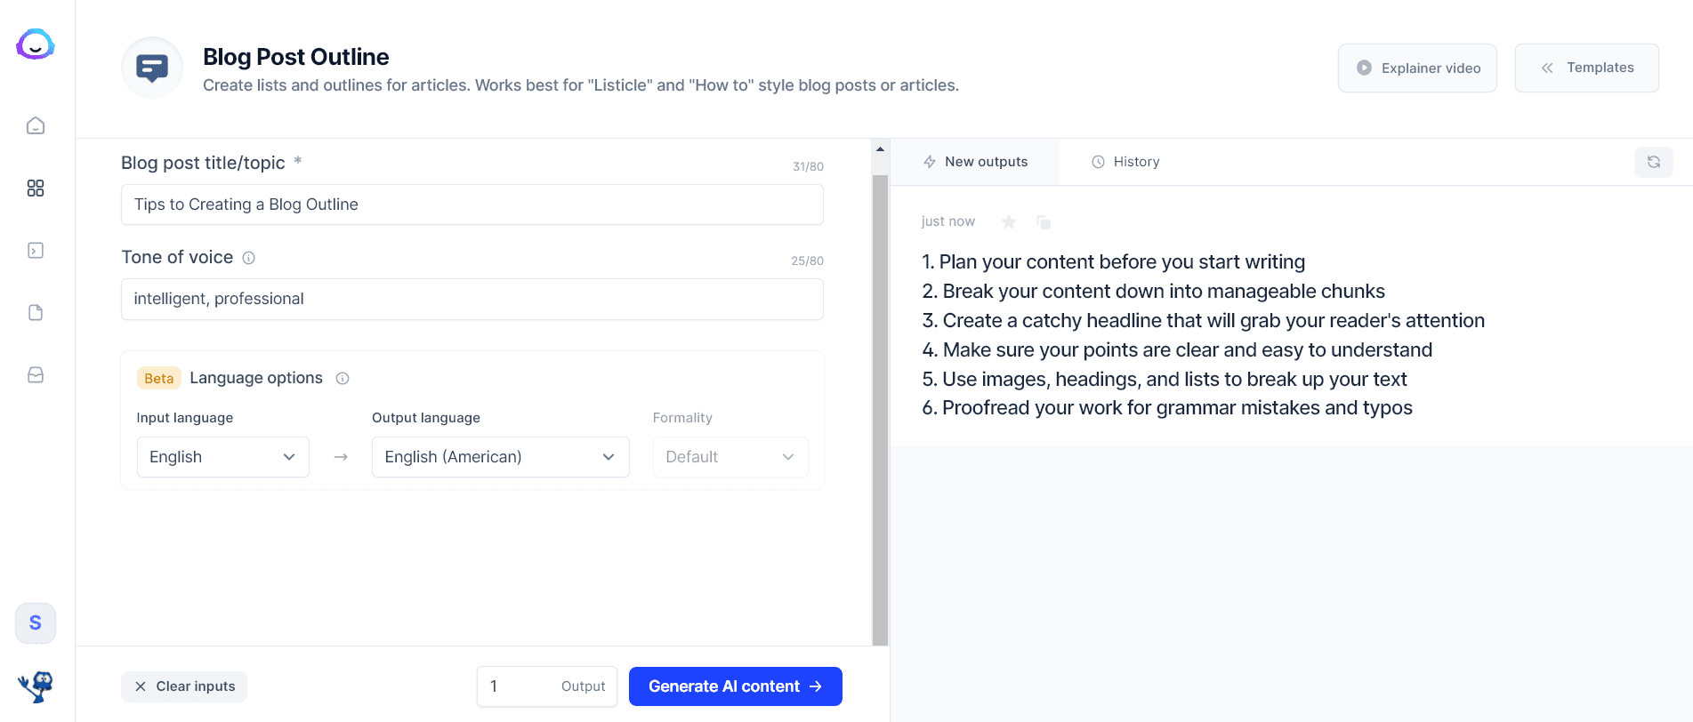Refresh outputs with the reload icon
Viewport: 1693px width, 722px height.
1654,162
